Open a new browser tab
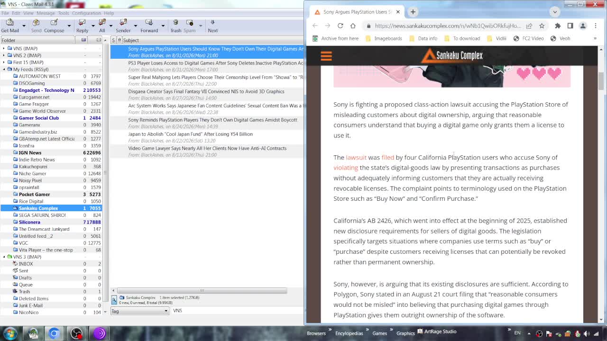607x341 pixels. coord(413,12)
